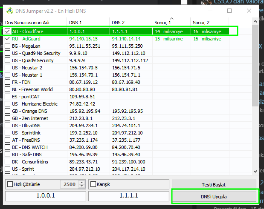
Task: Check the ES - puntCAT checkbox
Action: pyautogui.click(x=7, y=97)
